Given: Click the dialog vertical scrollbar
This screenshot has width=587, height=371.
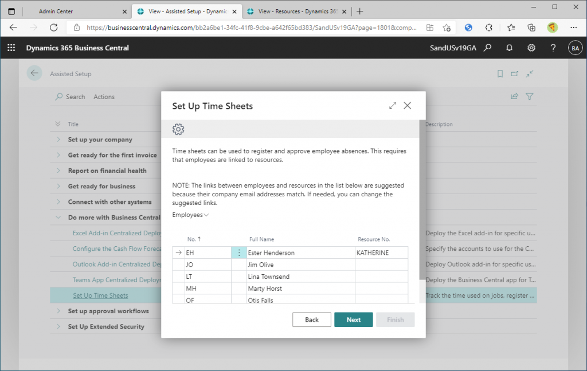Looking at the screenshot, I should [422, 199].
